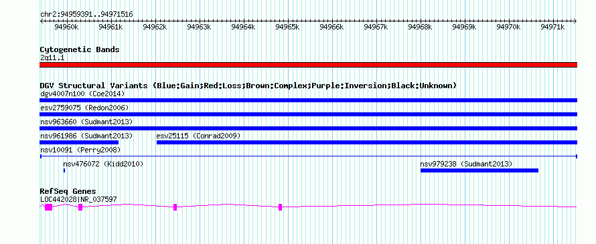Image resolution: width=596 pixels, height=244 pixels.
Task: Click the 94966k ruler tick label
Action: (x=331, y=27)
